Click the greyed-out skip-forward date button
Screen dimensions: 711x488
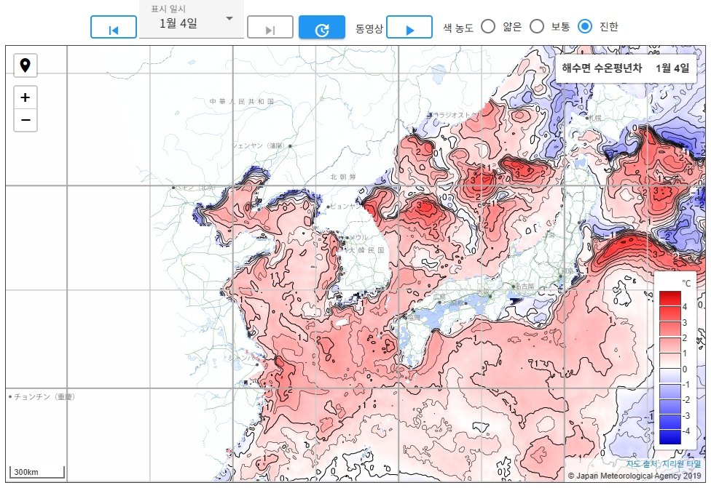pyautogui.click(x=270, y=29)
